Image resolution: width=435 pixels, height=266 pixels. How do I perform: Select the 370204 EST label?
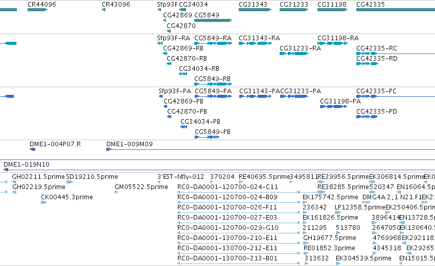click(222, 177)
